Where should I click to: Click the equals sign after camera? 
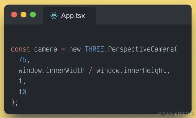tap(63, 49)
